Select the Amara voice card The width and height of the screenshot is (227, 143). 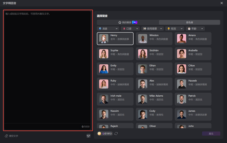coord(193,39)
